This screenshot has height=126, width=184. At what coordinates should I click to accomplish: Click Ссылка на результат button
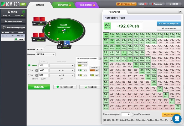(x=169, y=24)
